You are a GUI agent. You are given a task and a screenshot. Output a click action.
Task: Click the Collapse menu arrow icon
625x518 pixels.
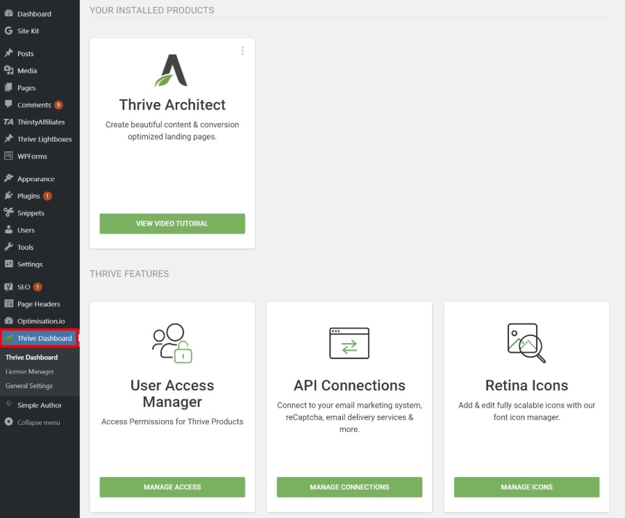[x=9, y=421]
